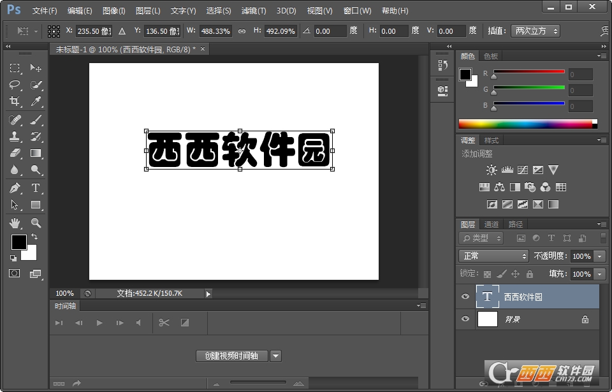The height and width of the screenshot is (392, 612).
Task: Select the Brush tool
Action: (x=36, y=119)
